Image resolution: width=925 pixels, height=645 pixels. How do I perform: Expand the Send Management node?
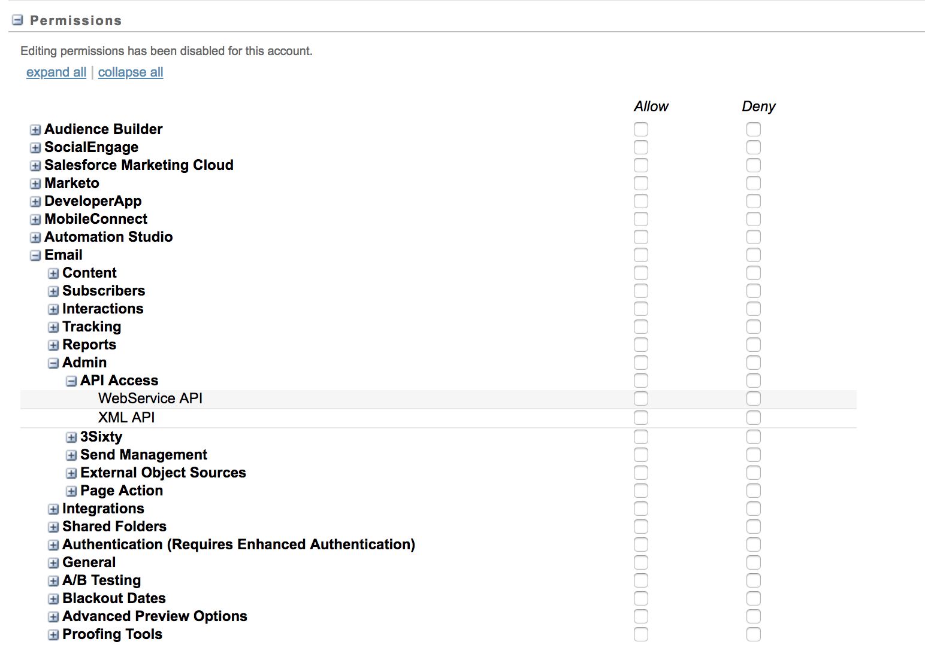coord(71,455)
